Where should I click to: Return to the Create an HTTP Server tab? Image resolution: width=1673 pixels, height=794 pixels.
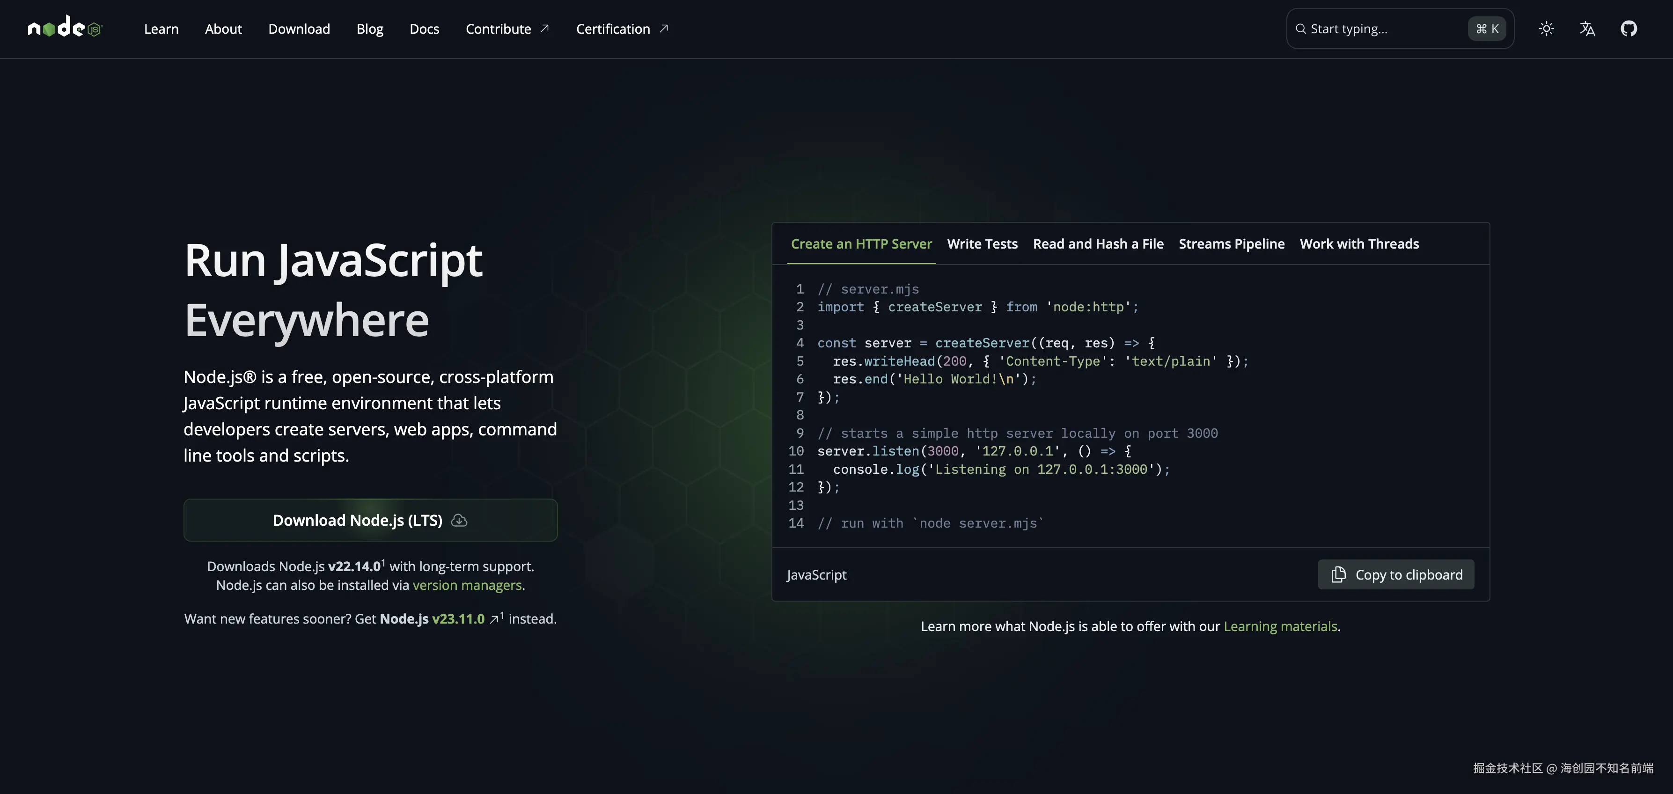pos(861,243)
